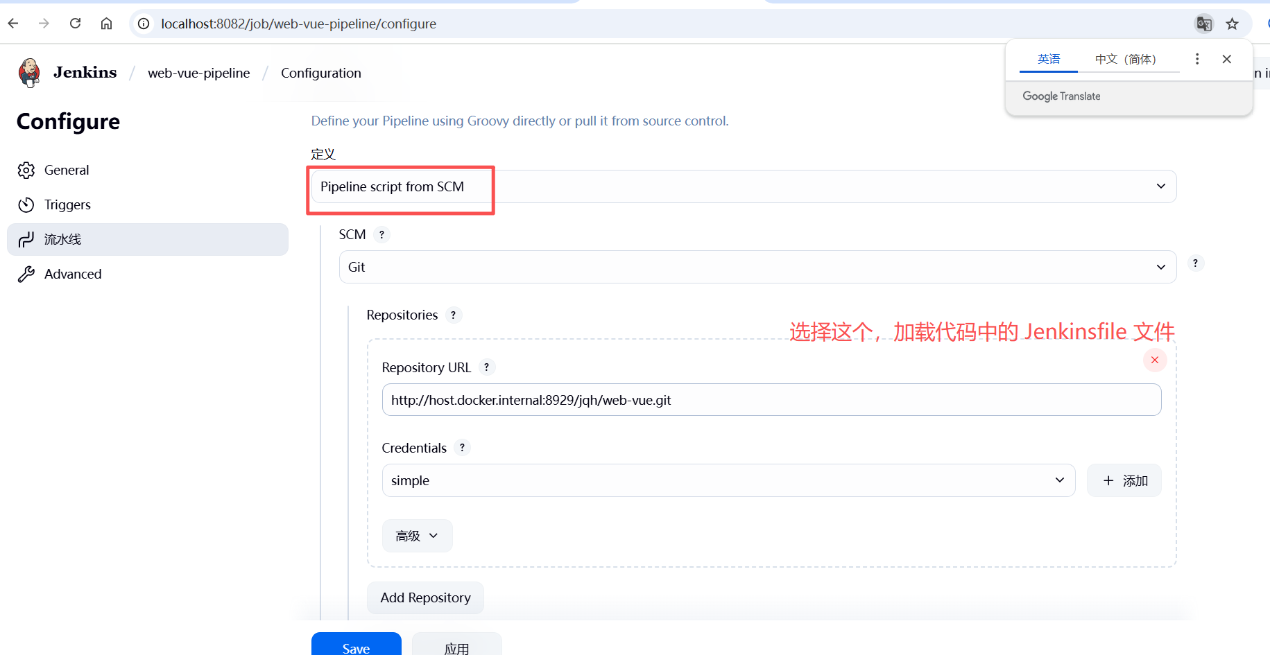This screenshot has height=655, width=1270.
Task: Click the browser forward arrow
Action: point(44,24)
